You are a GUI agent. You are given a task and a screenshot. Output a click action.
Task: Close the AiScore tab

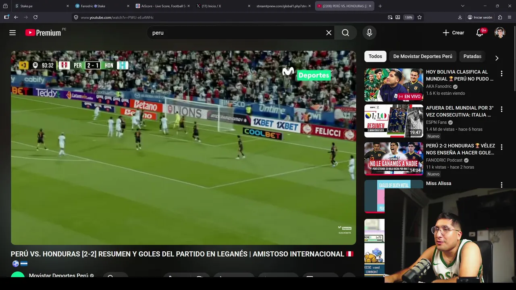(x=189, y=6)
